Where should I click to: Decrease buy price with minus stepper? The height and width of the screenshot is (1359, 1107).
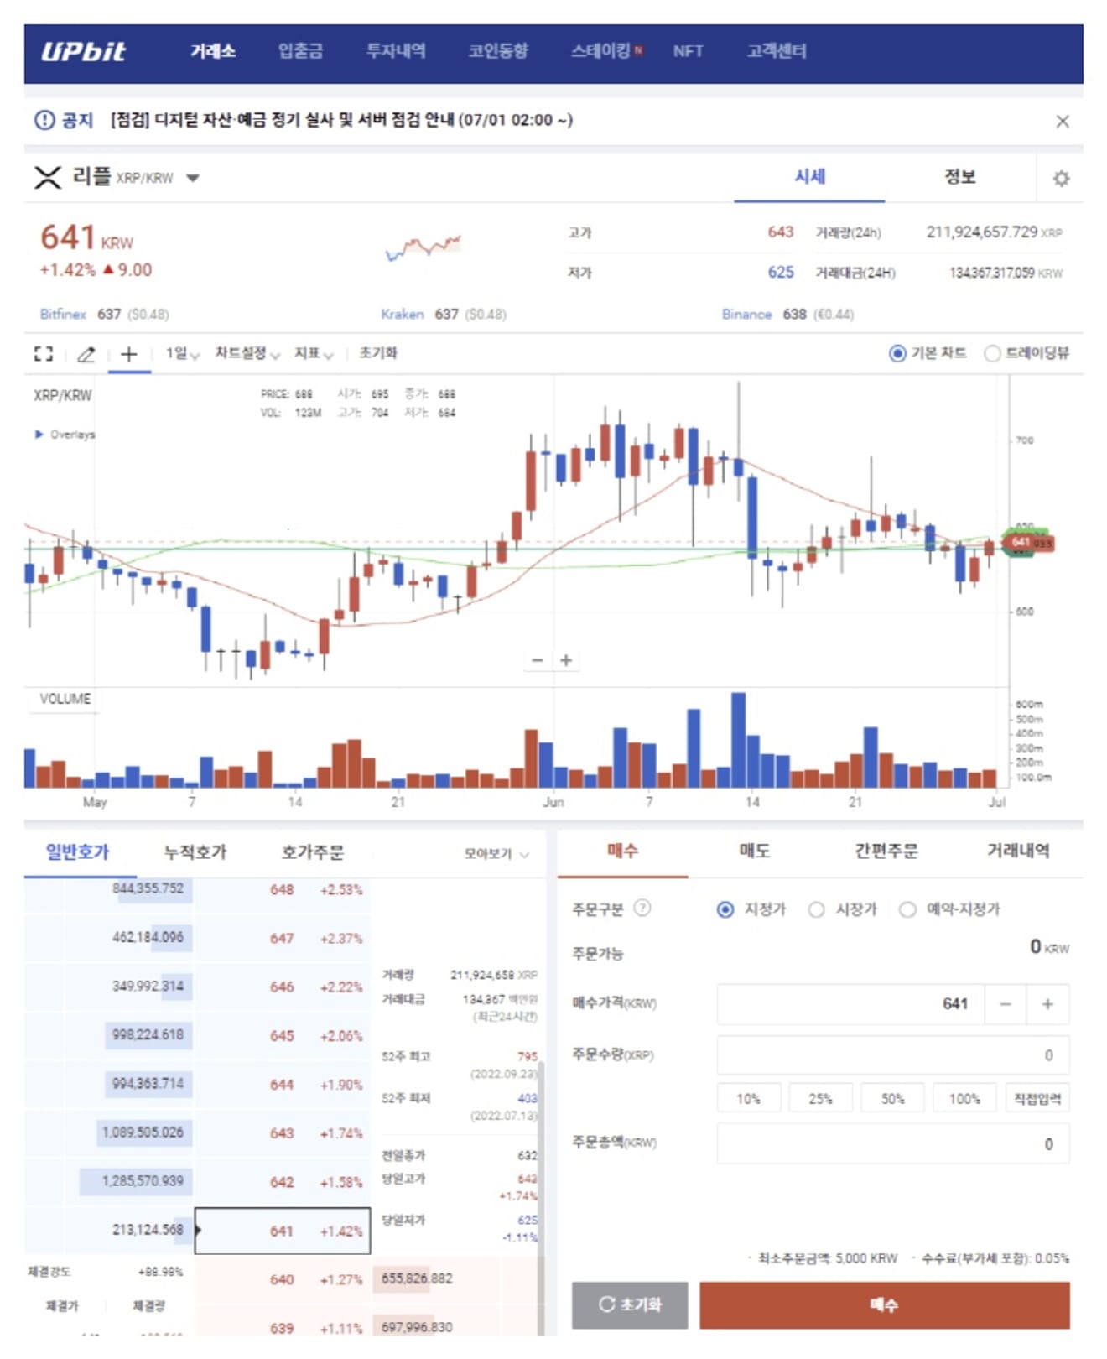pos(1006,1004)
